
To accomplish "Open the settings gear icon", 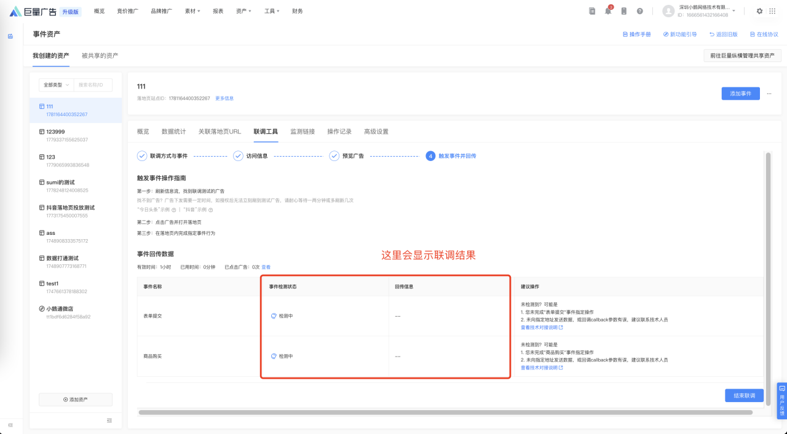I will point(760,11).
